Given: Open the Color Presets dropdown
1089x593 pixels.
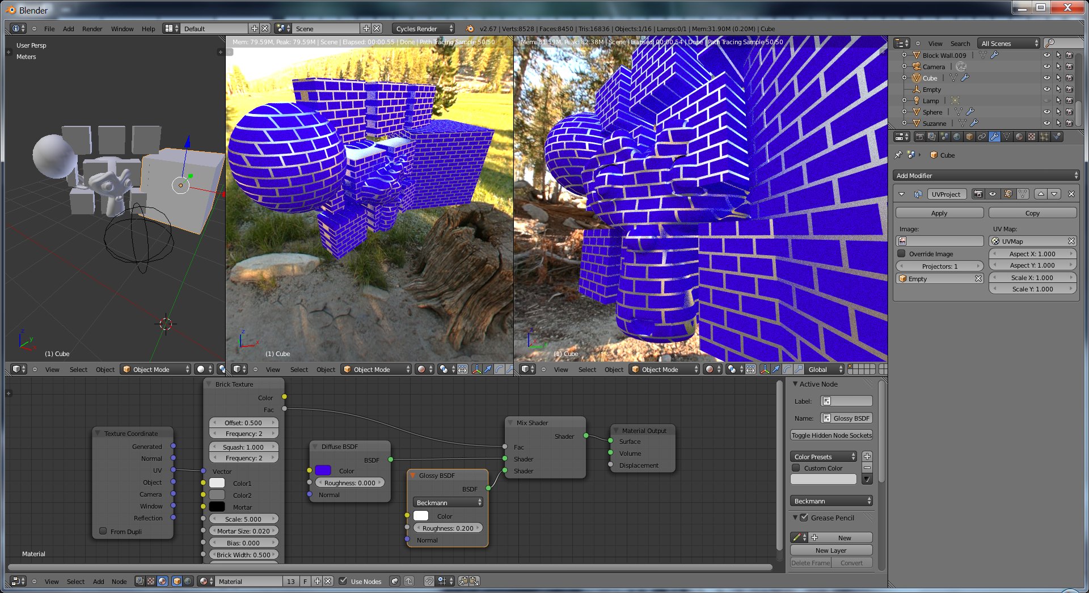Looking at the screenshot, I should pyautogui.click(x=824, y=457).
